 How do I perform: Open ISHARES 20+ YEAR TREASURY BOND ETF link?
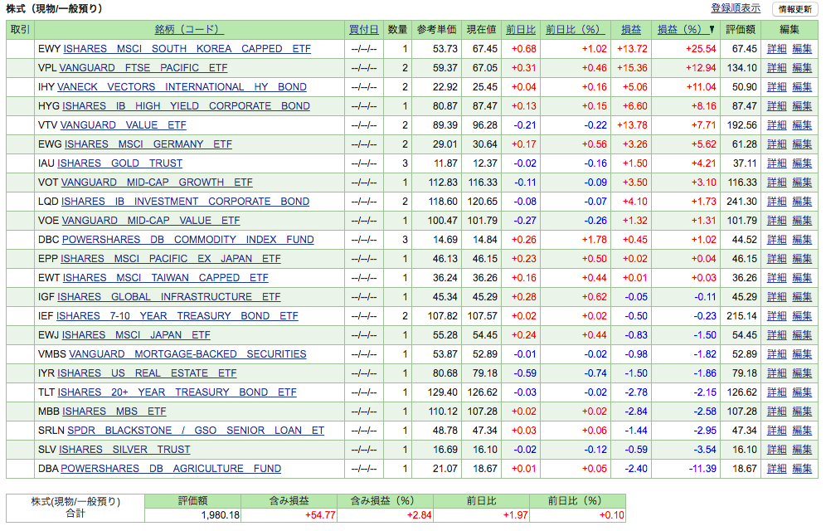177,392
